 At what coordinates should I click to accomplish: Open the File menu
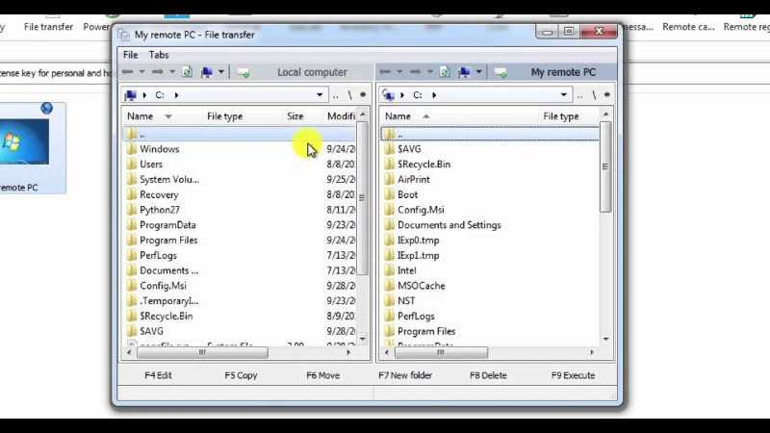pos(130,55)
